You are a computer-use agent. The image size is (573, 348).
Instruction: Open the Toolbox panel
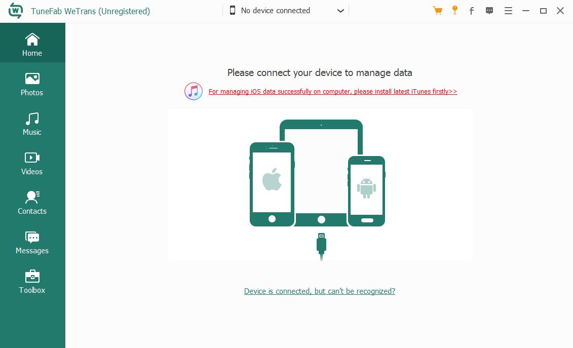(32, 281)
